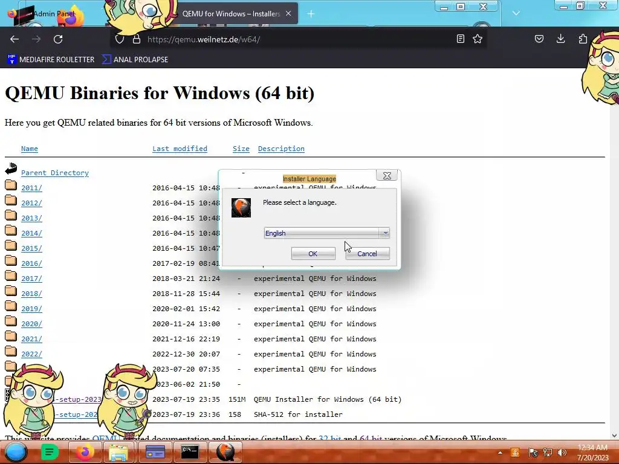Click the QEMU Installer for Windows (64 bit) text
The height and width of the screenshot is (464, 619).
tap(328, 399)
